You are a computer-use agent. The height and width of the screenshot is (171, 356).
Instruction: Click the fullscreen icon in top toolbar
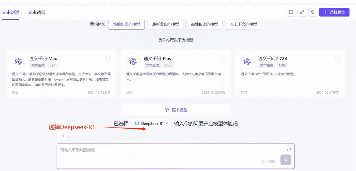pos(291,12)
